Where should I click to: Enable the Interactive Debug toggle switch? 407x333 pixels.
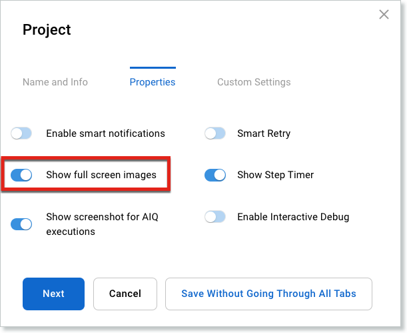point(214,217)
